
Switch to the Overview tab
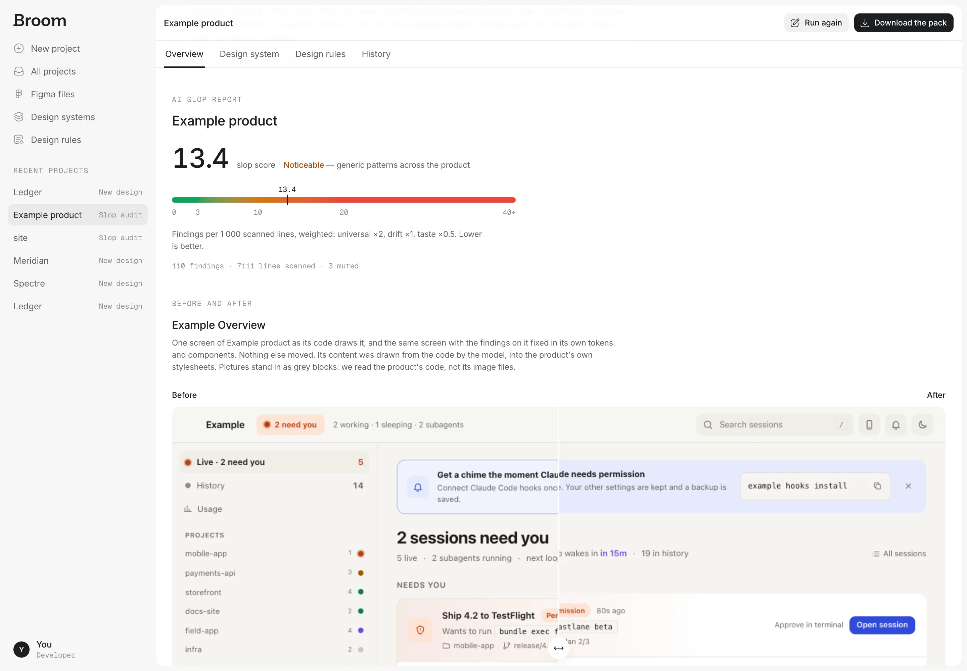(x=184, y=54)
